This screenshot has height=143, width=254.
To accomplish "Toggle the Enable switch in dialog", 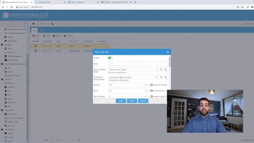I will [x=110, y=58].
